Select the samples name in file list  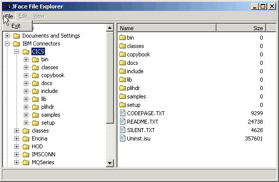pos(136,96)
